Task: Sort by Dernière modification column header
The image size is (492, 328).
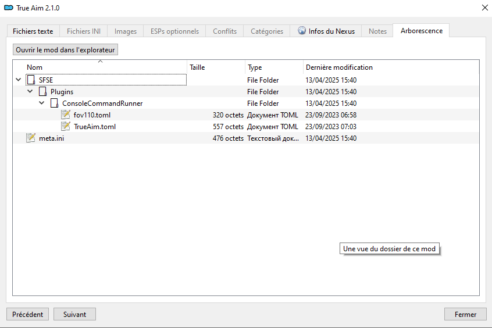Action: (x=391, y=67)
